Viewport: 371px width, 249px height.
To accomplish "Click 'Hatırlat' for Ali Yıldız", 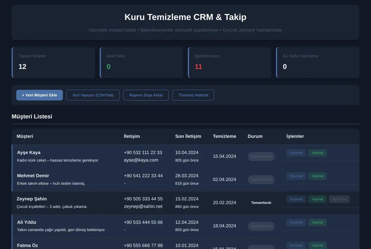I will (318, 222).
